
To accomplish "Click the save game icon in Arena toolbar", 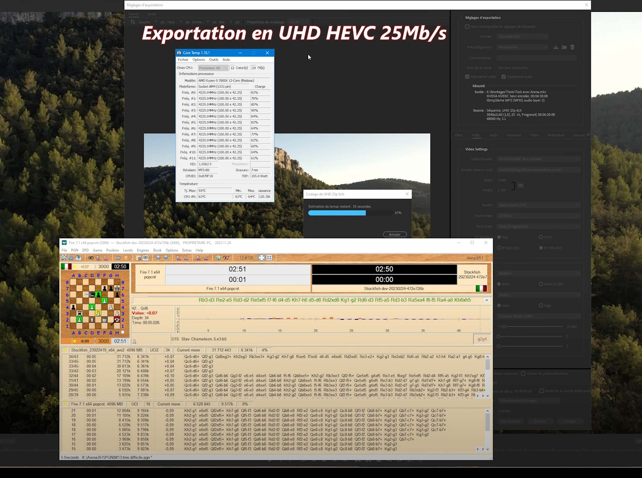I will [78, 258].
